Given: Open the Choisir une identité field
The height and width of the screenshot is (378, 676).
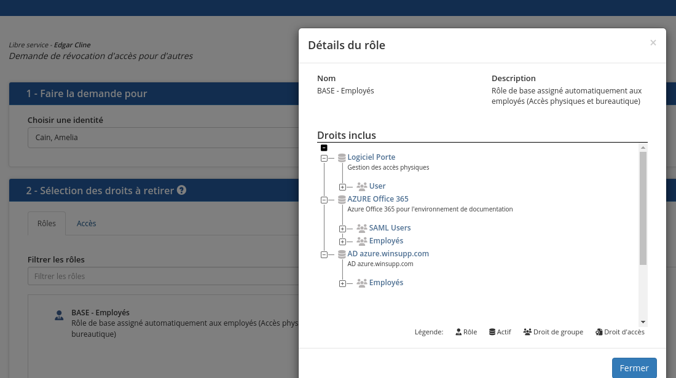Looking at the screenshot, I should pos(163,138).
